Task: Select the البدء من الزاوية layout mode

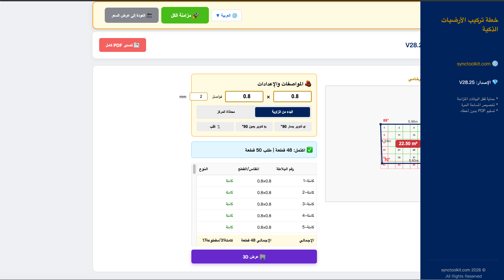Action: coord(283,112)
